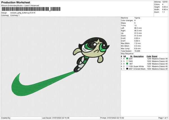The image size is (169, 120).
Task: Click the 'Code' column header
Action: pyautogui.click(x=149, y=56)
